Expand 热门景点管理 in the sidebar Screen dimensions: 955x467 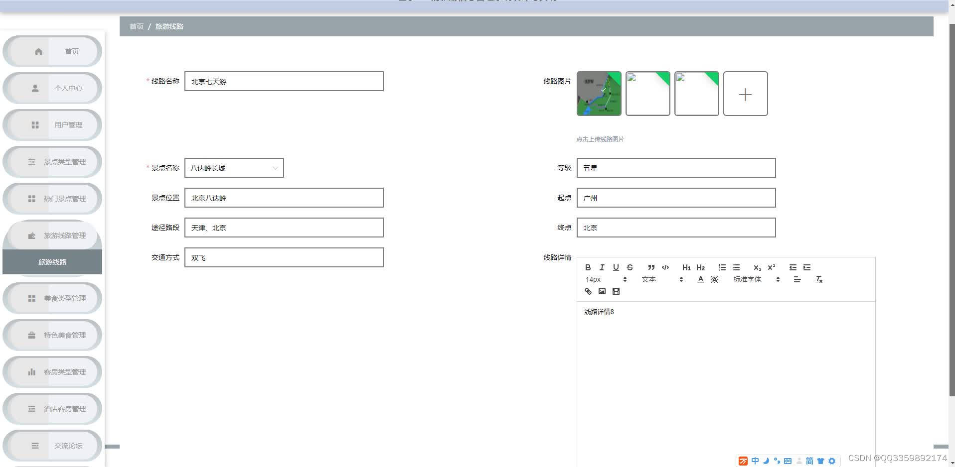[x=52, y=199]
